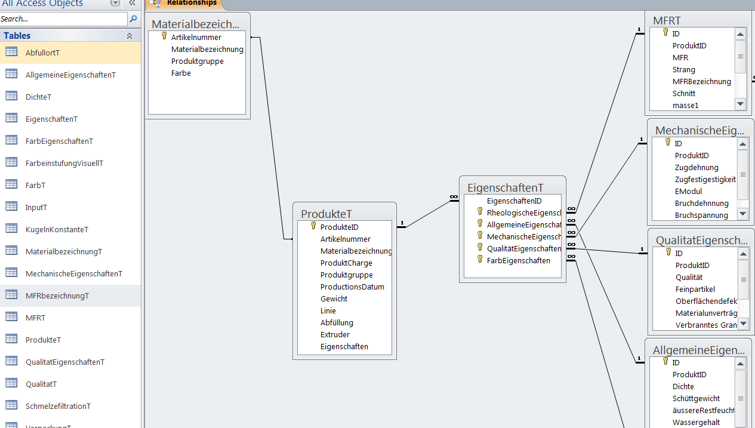The width and height of the screenshot is (755, 428).
Task: Click the Materialbezeich... table box title
Action: tap(196, 24)
